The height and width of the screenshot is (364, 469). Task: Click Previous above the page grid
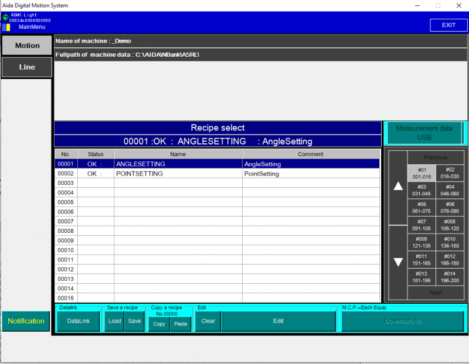coord(435,157)
